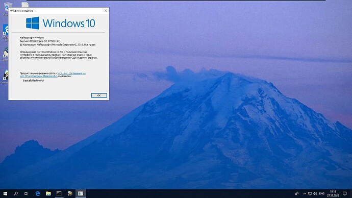Open the Start menu

(5, 193)
